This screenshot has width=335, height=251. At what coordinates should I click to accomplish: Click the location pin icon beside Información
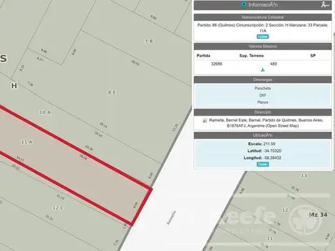coord(244,5)
